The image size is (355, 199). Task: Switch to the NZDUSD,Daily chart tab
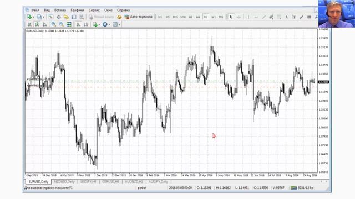tap(64, 182)
